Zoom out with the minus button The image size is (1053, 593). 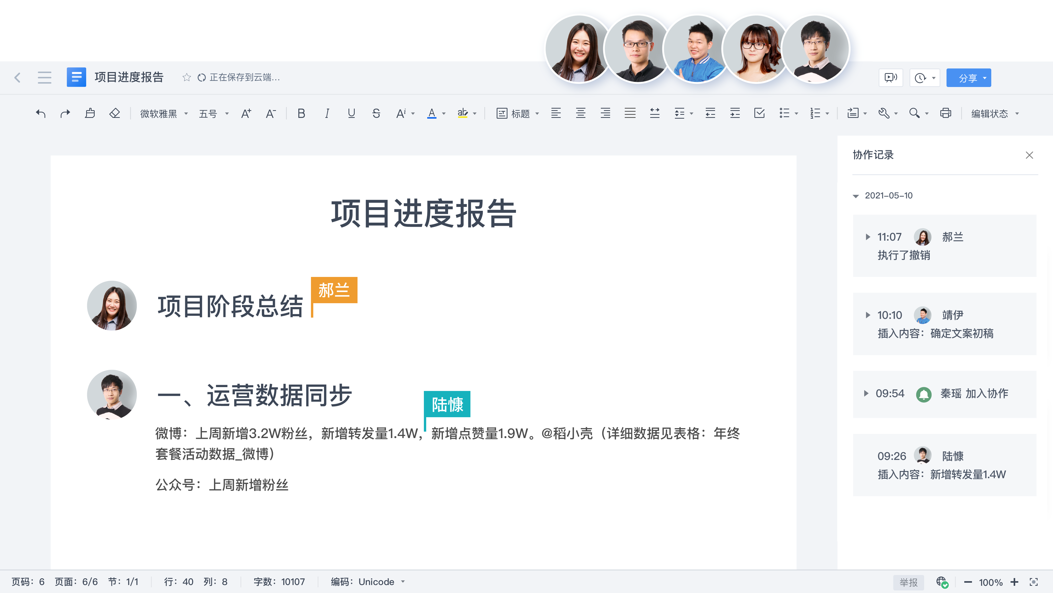tap(968, 582)
